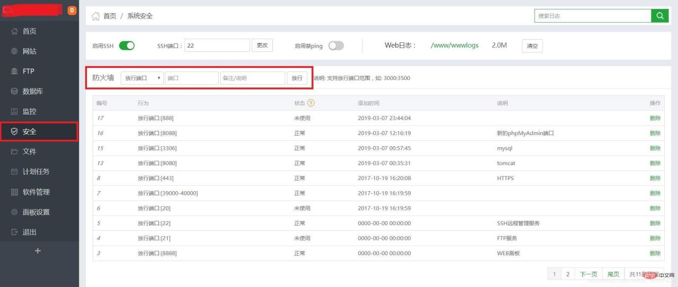Open the 文件 menu in sidebar
The width and height of the screenshot is (678, 287).
[x=30, y=151]
